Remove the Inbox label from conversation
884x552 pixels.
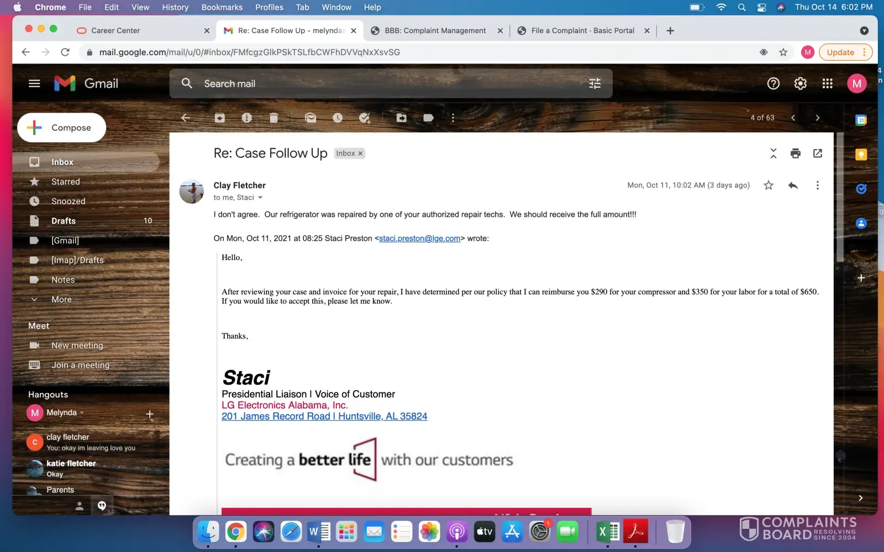pos(360,153)
